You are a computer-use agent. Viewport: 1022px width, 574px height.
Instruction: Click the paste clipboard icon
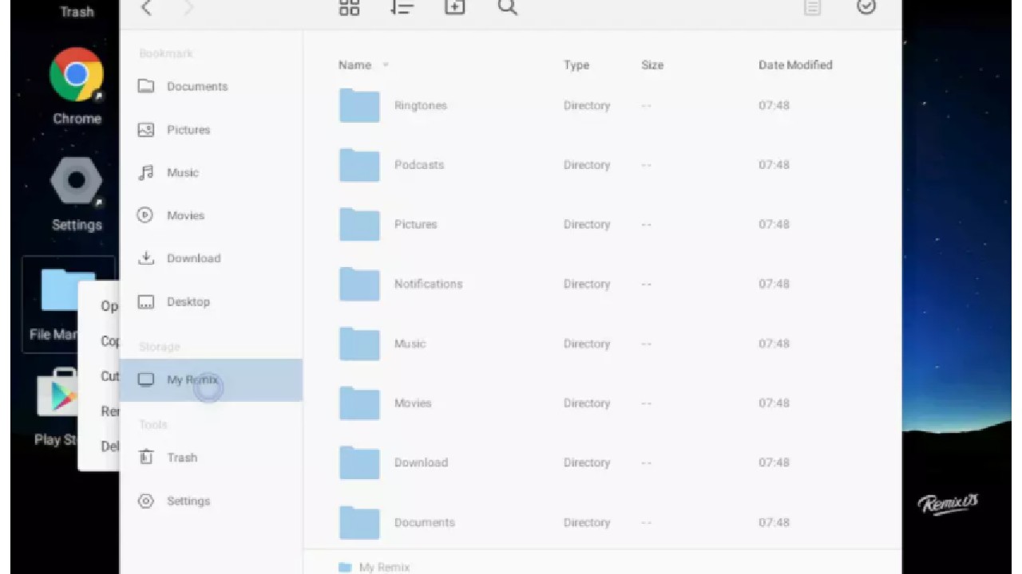(812, 7)
